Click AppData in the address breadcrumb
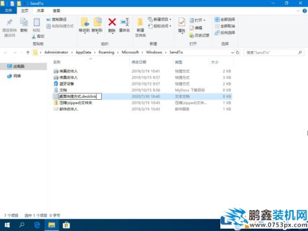Screen dimensions: 308x231 tap(84, 52)
